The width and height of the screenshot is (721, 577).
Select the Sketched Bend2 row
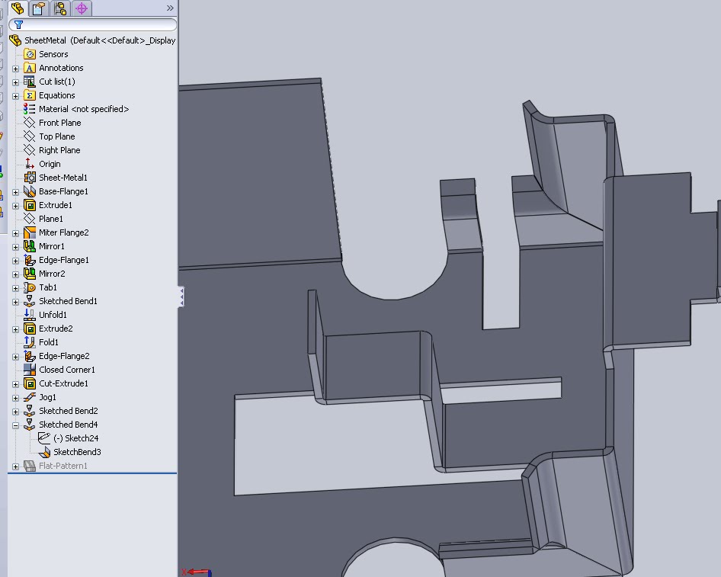click(x=61, y=411)
